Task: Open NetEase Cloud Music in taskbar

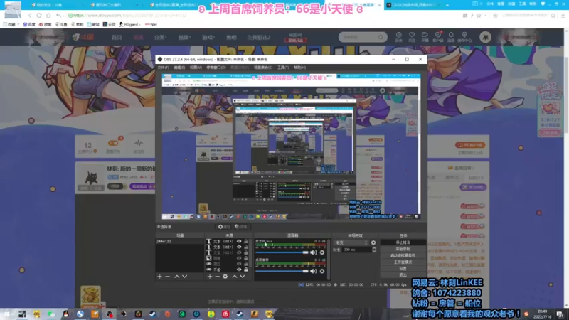Action: [225, 314]
